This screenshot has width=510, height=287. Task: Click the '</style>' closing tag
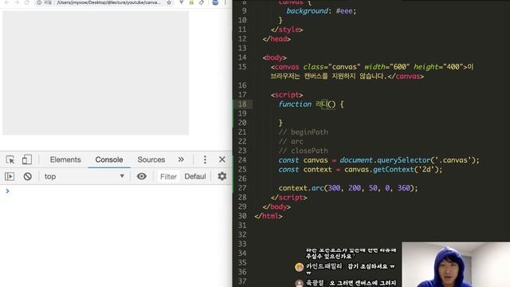pos(287,29)
